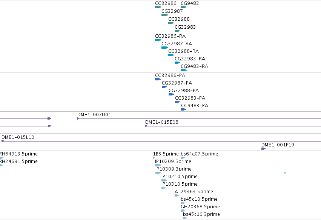Screen dimensions: 321x220
Task: Click the IP10209.5prime EST feature
Action: (158, 165)
